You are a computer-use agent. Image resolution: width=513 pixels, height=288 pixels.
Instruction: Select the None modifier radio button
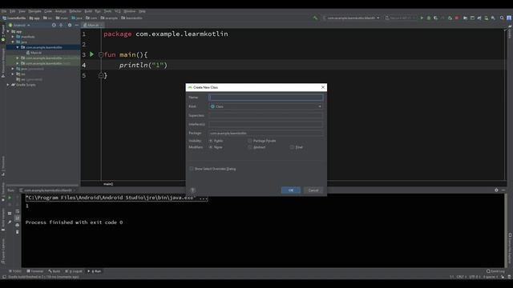[x=211, y=147]
